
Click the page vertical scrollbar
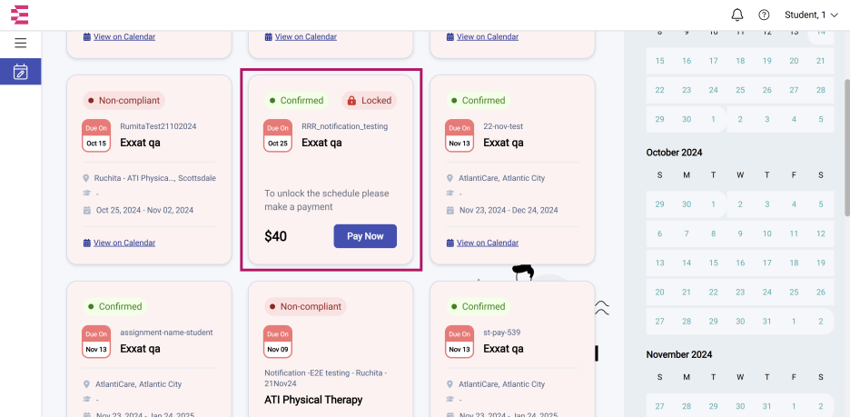pyautogui.click(x=846, y=146)
